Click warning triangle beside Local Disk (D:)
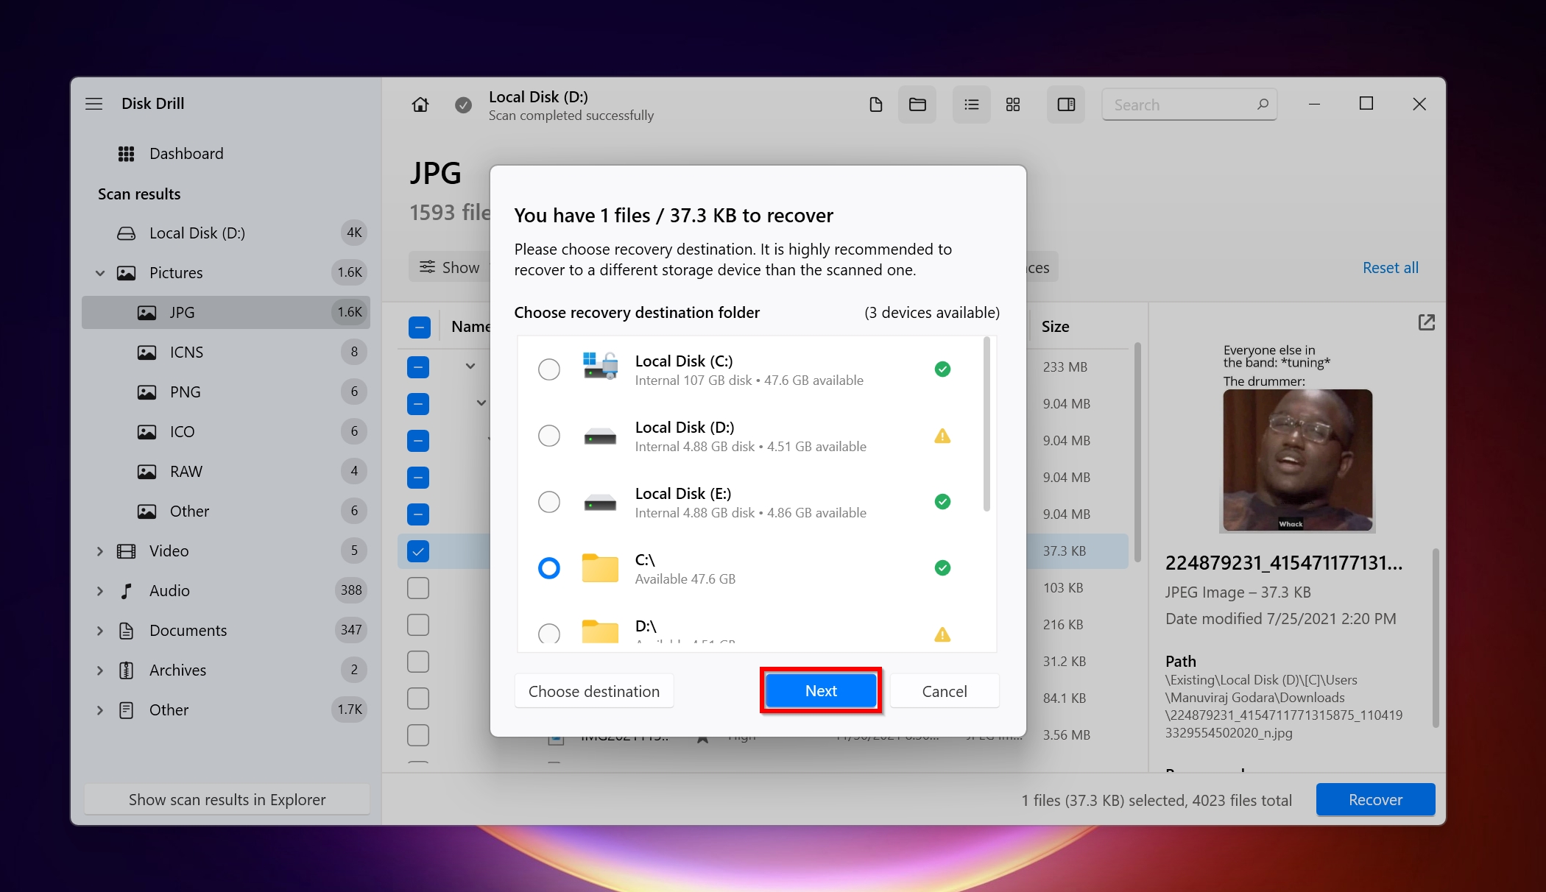This screenshot has width=1546, height=892. [x=942, y=436]
